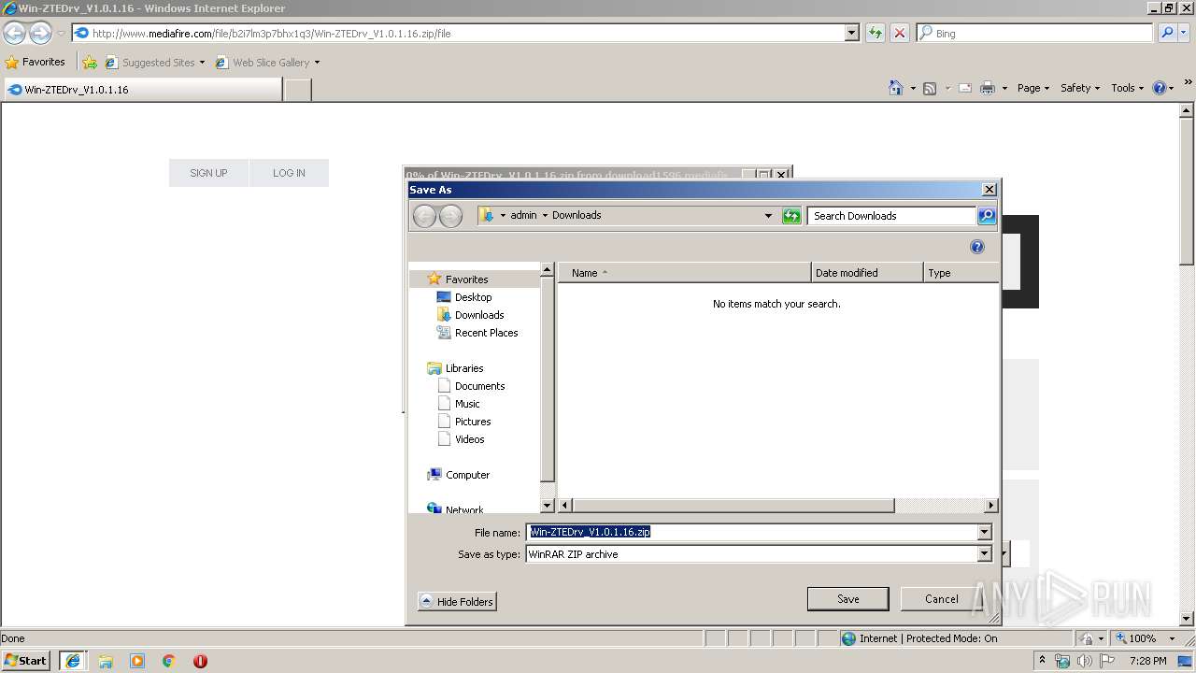Open the Print dropdown arrow
Screen dimensions: 1196x673
pyautogui.click(x=1004, y=88)
